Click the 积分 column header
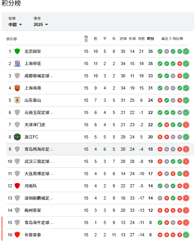Viewport: 195px width, 243px height. pos(150,39)
